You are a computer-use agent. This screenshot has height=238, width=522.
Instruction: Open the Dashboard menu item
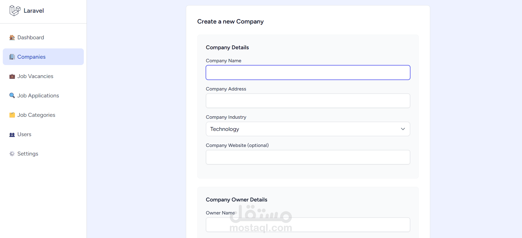pyautogui.click(x=31, y=38)
